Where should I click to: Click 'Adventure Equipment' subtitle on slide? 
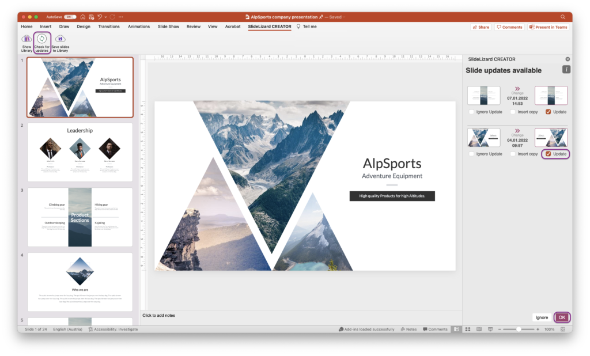pos(392,176)
